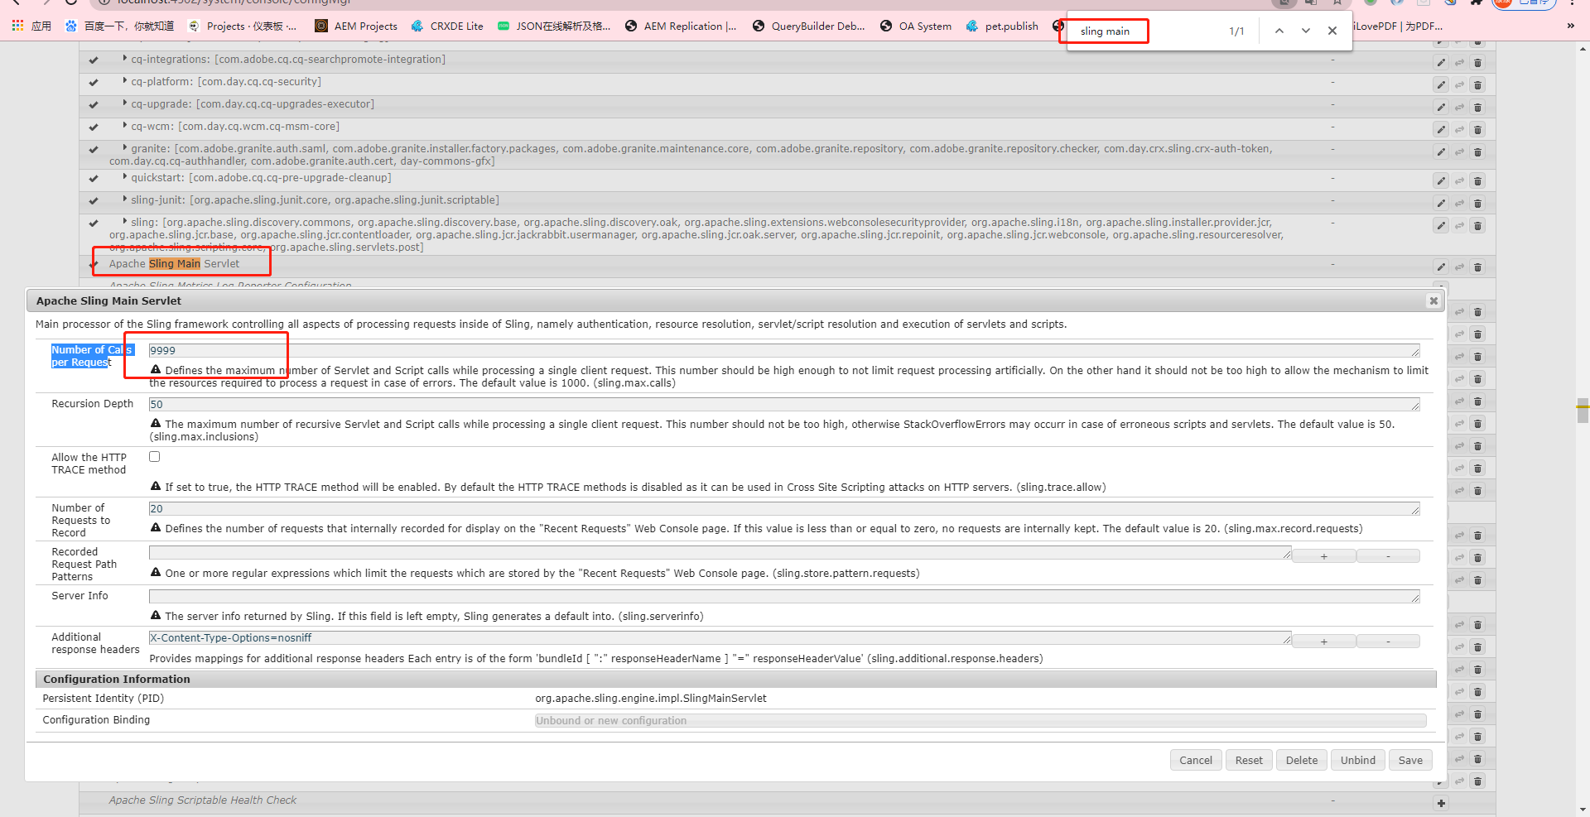Screen dimensions: 1590x817
Task: Click the pencil icon in sling-junit row
Action: pyautogui.click(x=1441, y=204)
